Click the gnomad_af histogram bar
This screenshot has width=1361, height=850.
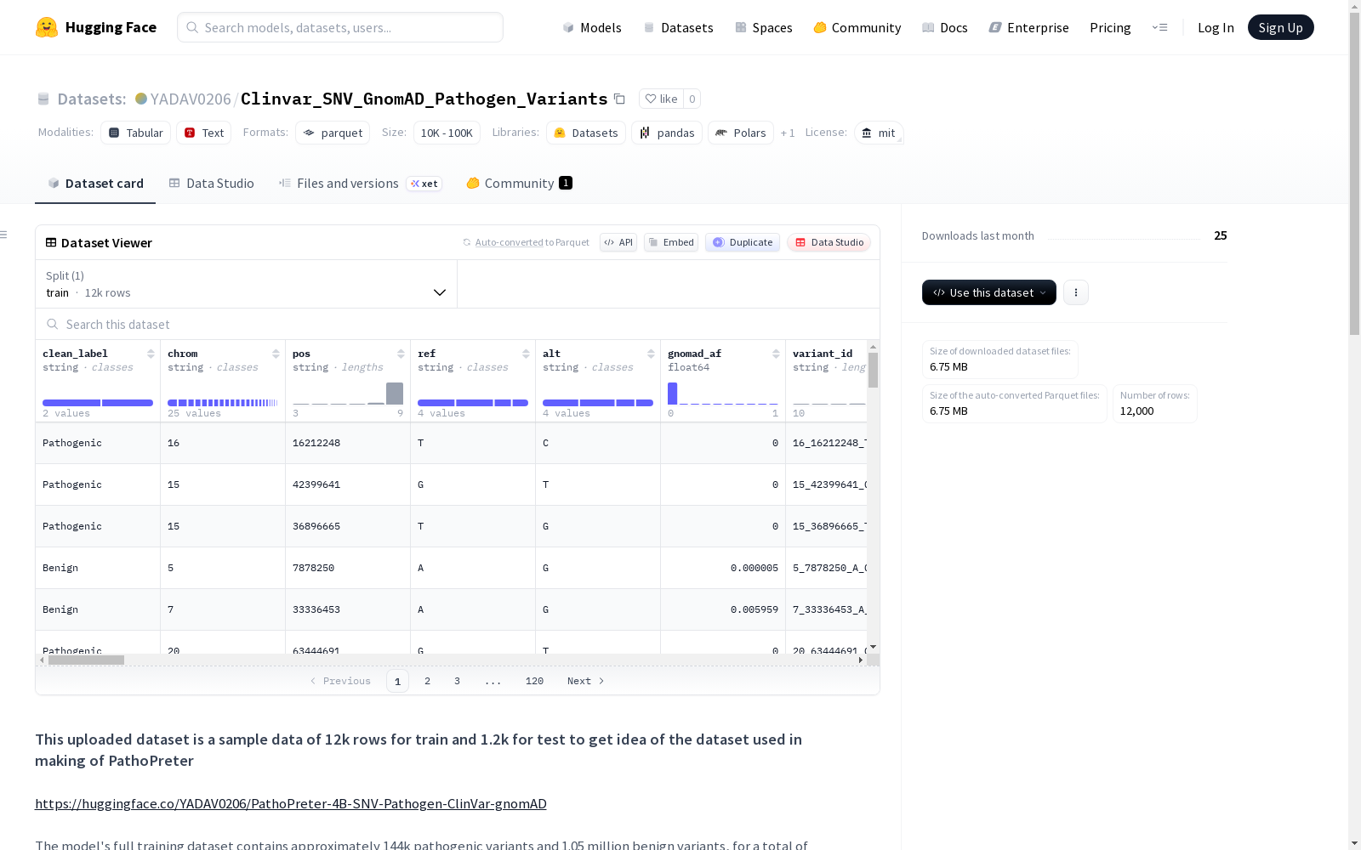[672, 394]
